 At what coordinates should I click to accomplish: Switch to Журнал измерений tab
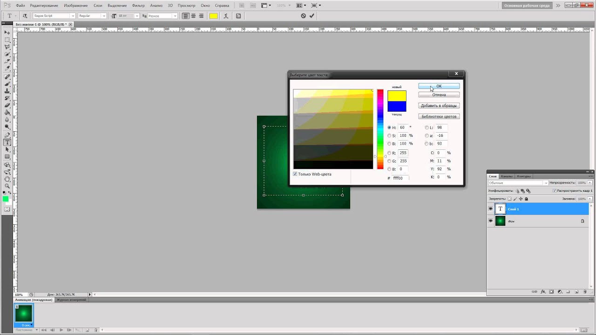coord(71,300)
